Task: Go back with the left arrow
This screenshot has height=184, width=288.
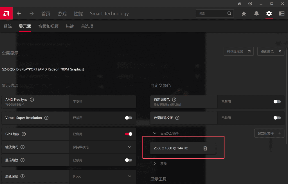Action: (x=19, y=13)
